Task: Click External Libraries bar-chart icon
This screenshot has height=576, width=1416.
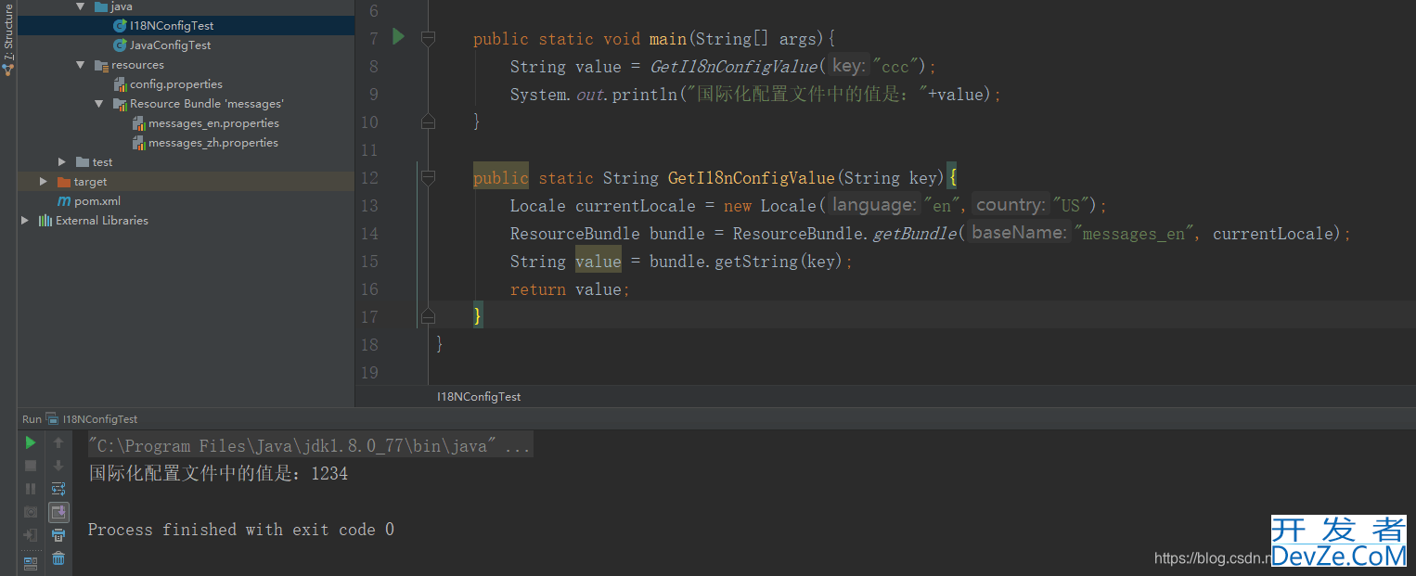Action: click(x=45, y=221)
